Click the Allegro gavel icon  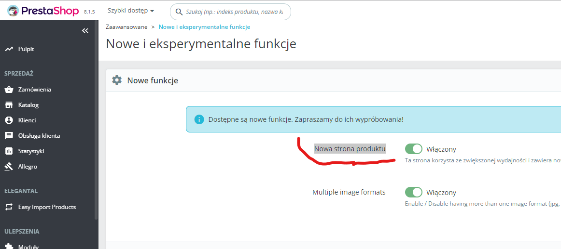(9, 167)
